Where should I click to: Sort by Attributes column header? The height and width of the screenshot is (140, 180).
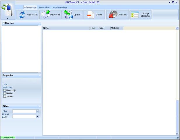pyautogui.click(x=117, y=28)
